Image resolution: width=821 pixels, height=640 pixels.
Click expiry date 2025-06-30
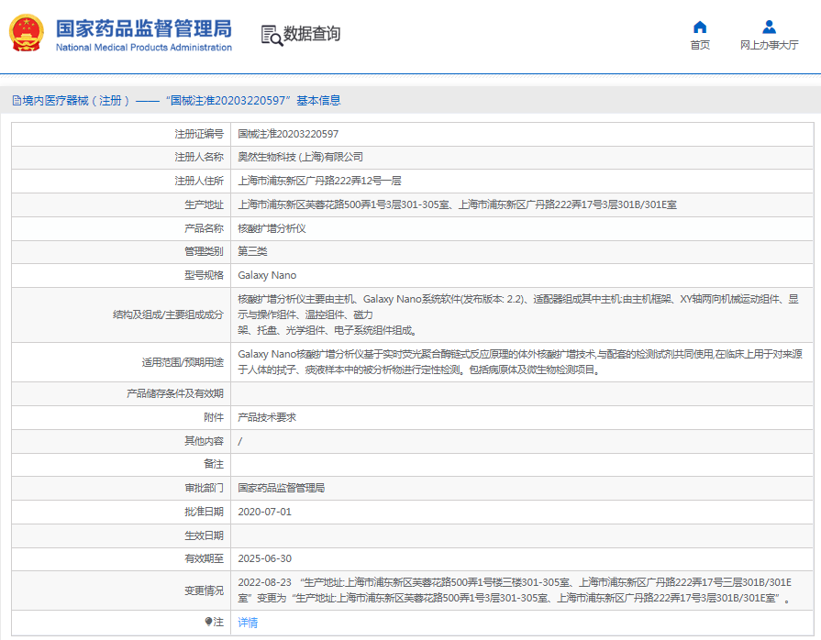(264, 559)
